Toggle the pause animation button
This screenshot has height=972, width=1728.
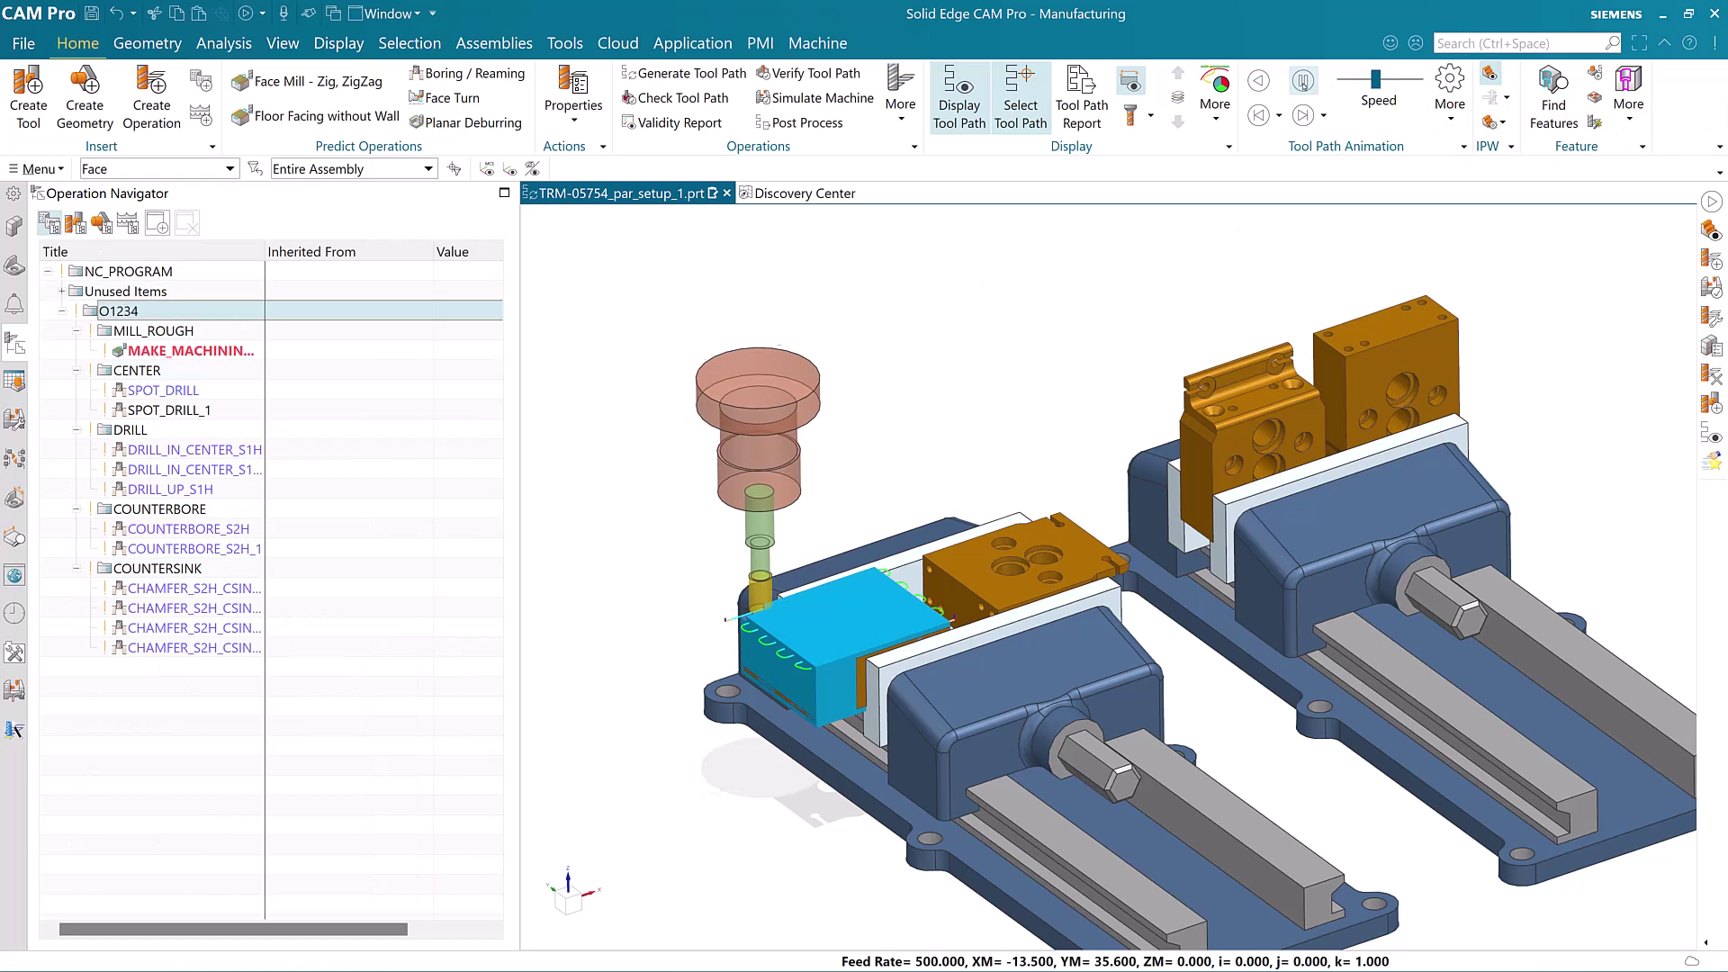click(1302, 81)
